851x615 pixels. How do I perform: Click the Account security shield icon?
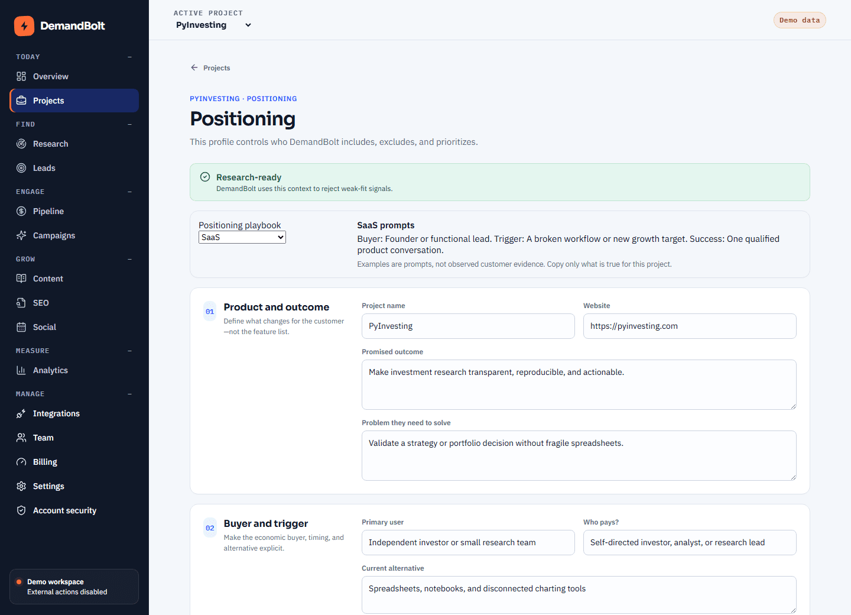pyautogui.click(x=21, y=510)
